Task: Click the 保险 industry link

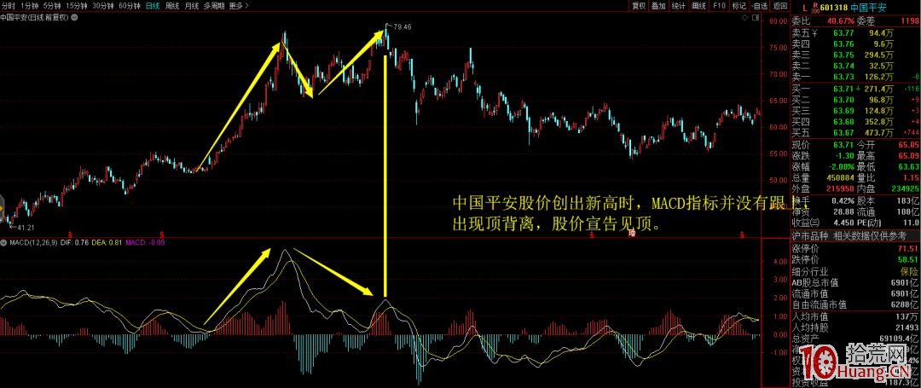Action: click(910, 271)
